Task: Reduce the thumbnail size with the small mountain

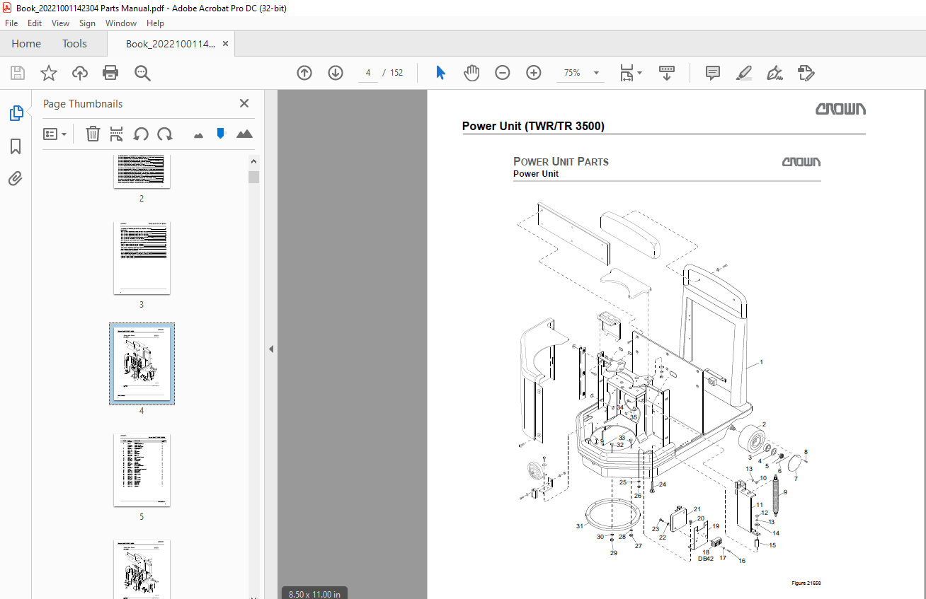Action: (198, 134)
